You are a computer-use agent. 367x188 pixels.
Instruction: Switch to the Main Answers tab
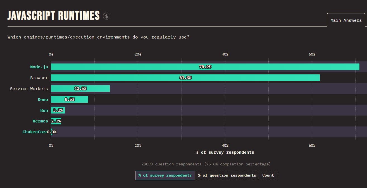346,20
